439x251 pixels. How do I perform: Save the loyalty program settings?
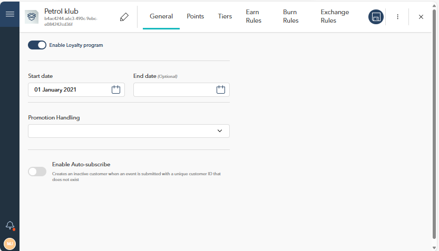point(376,17)
